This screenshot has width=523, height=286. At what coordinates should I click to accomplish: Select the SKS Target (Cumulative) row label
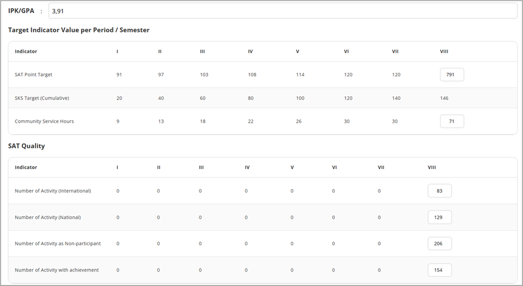tap(42, 98)
